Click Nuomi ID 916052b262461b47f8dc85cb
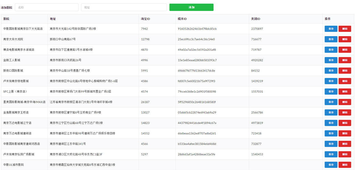355x170 pixels. (197, 29)
